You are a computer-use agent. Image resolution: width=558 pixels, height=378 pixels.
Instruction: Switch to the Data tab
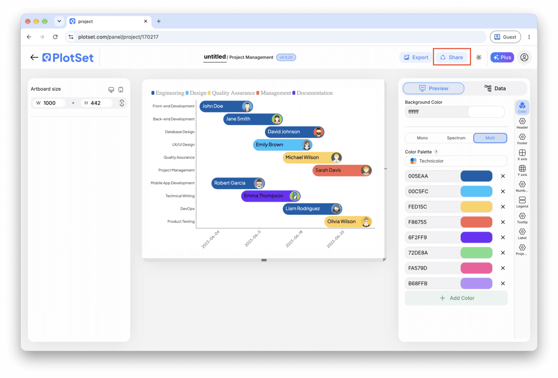pos(495,88)
